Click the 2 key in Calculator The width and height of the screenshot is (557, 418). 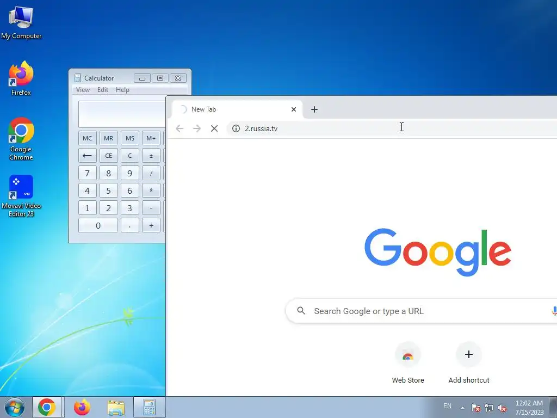tap(109, 208)
